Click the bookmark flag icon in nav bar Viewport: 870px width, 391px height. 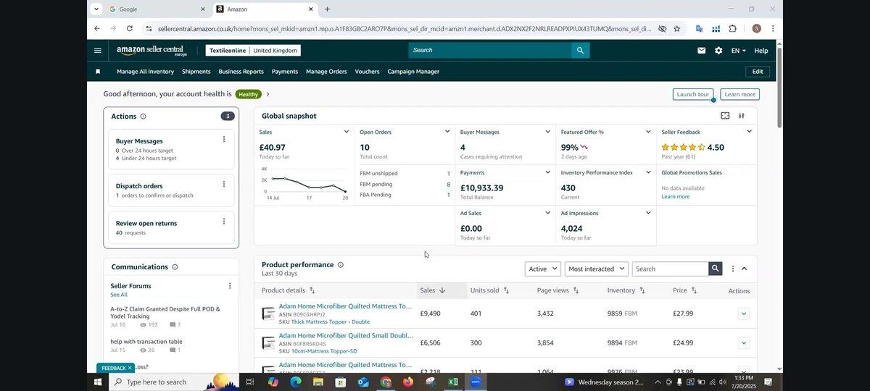point(98,72)
